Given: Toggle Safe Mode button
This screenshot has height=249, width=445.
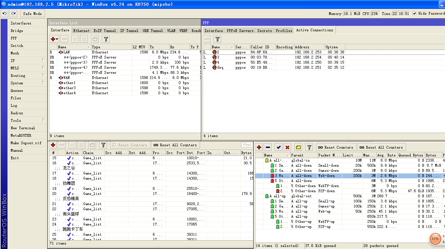Looking at the screenshot, I should [x=33, y=14].
